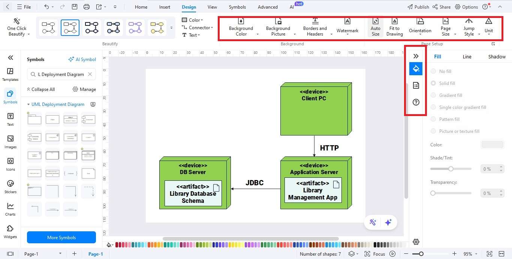Screen dimensions: 512x259
Task: Open the Stickers panel
Action: (10, 186)
